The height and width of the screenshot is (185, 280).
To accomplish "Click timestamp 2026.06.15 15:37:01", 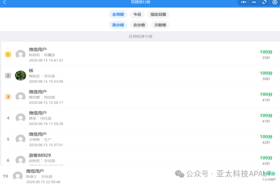I will point(46,145).
